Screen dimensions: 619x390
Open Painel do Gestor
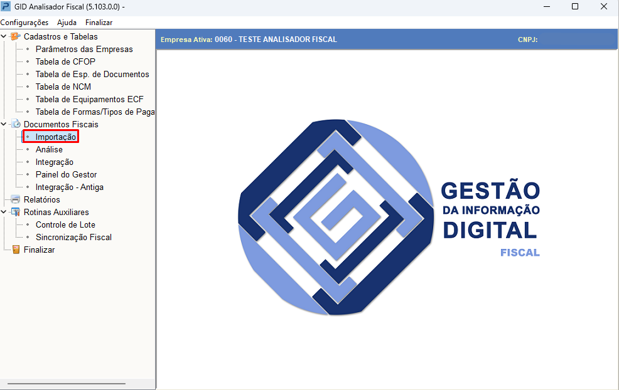coord(67,175)
